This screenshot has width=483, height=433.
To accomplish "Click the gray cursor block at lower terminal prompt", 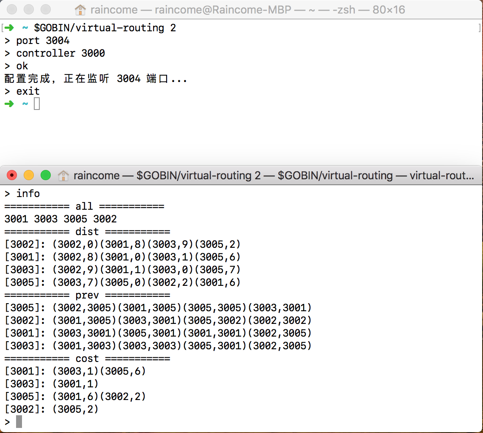I will pos(19,422).
